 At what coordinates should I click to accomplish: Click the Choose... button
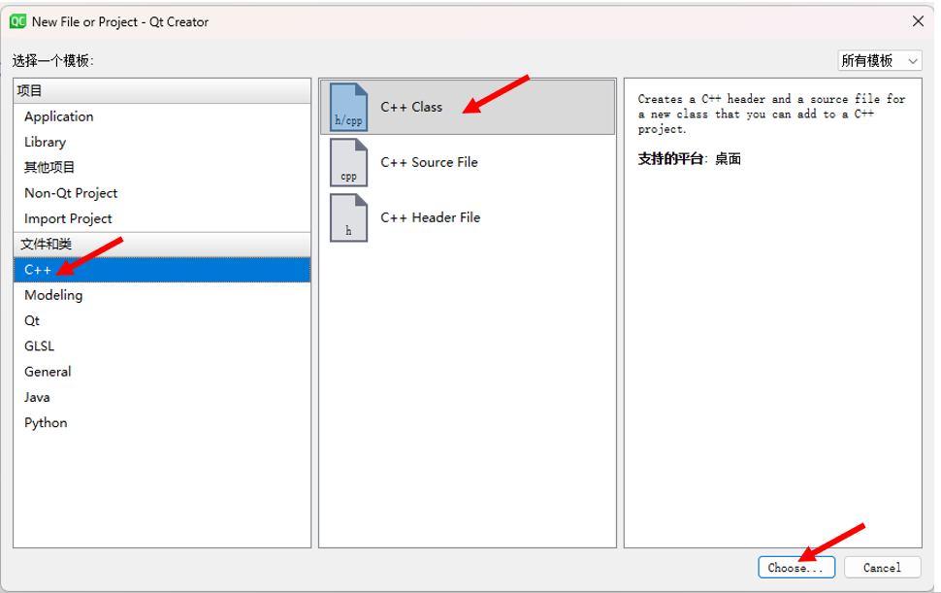796,567
